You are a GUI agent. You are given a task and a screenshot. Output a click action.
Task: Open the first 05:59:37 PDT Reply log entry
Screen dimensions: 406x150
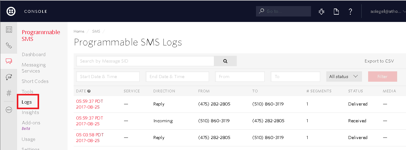[90, 104]
